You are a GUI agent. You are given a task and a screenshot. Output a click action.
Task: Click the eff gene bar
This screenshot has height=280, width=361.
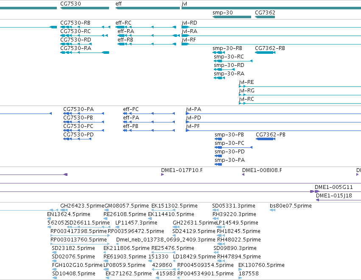[x=148, y=8]
